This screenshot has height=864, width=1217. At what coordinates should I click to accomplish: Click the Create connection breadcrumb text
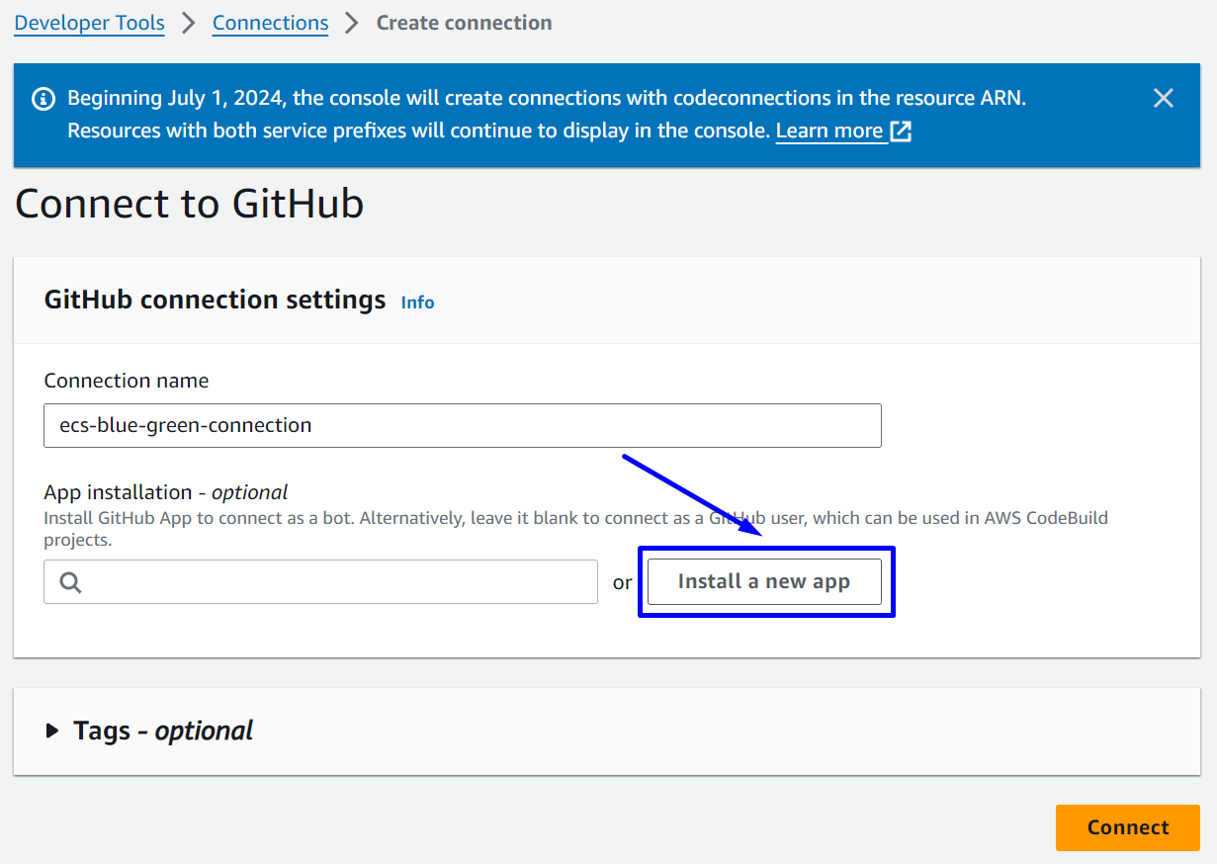point(464,23)
